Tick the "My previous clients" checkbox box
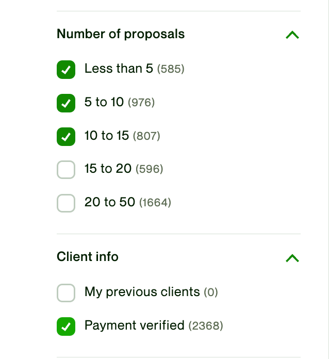 coord(66,293)
